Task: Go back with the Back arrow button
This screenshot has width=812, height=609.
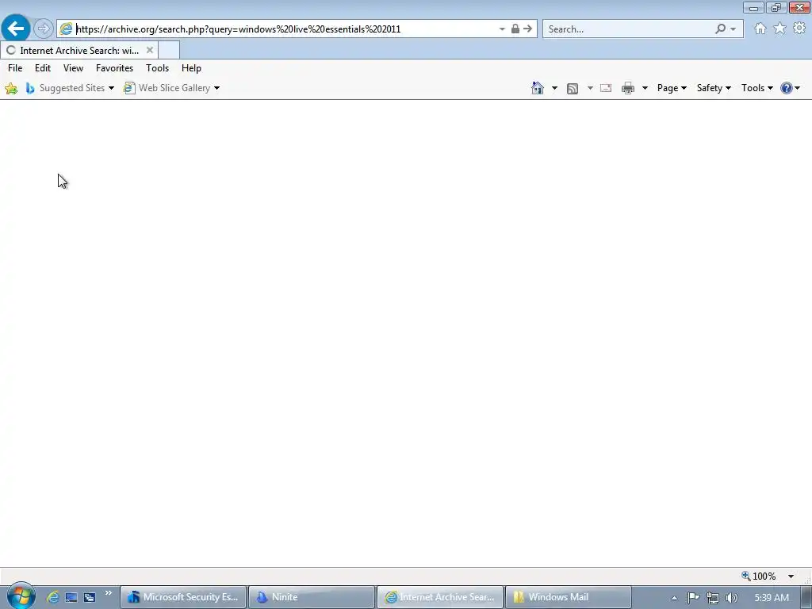Action: 16,29
